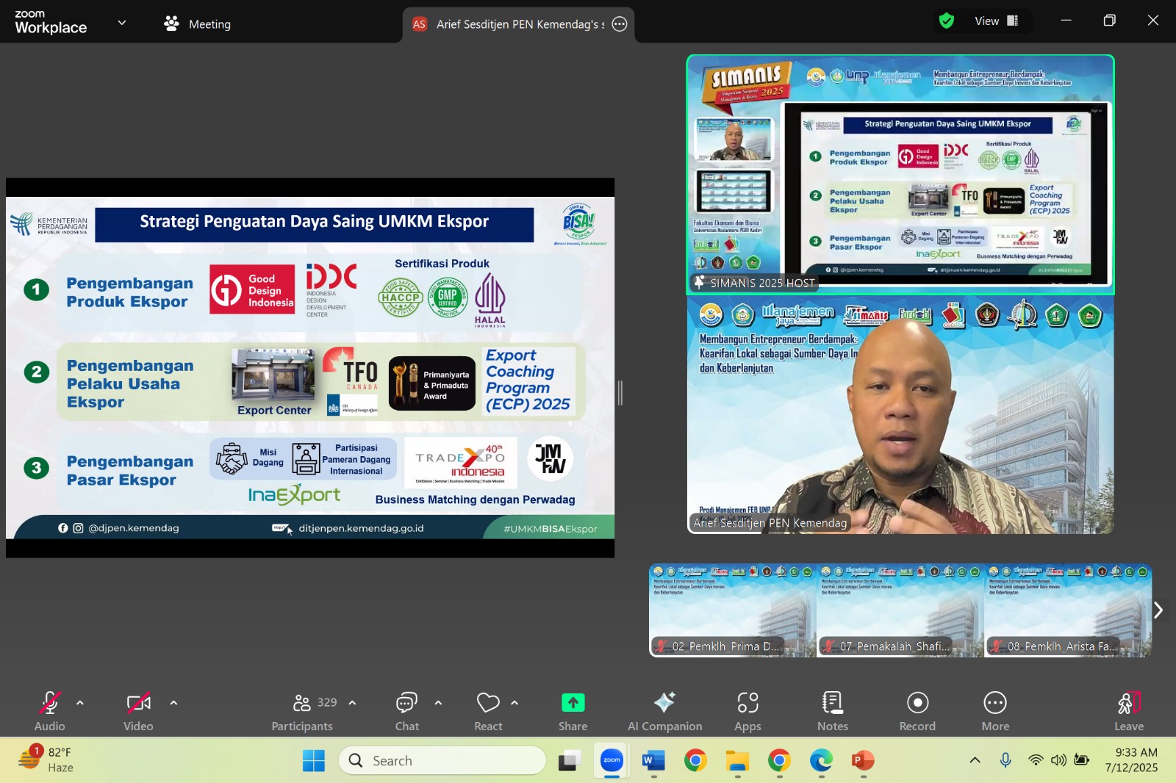Open Windows Start menu

[314, 761]
